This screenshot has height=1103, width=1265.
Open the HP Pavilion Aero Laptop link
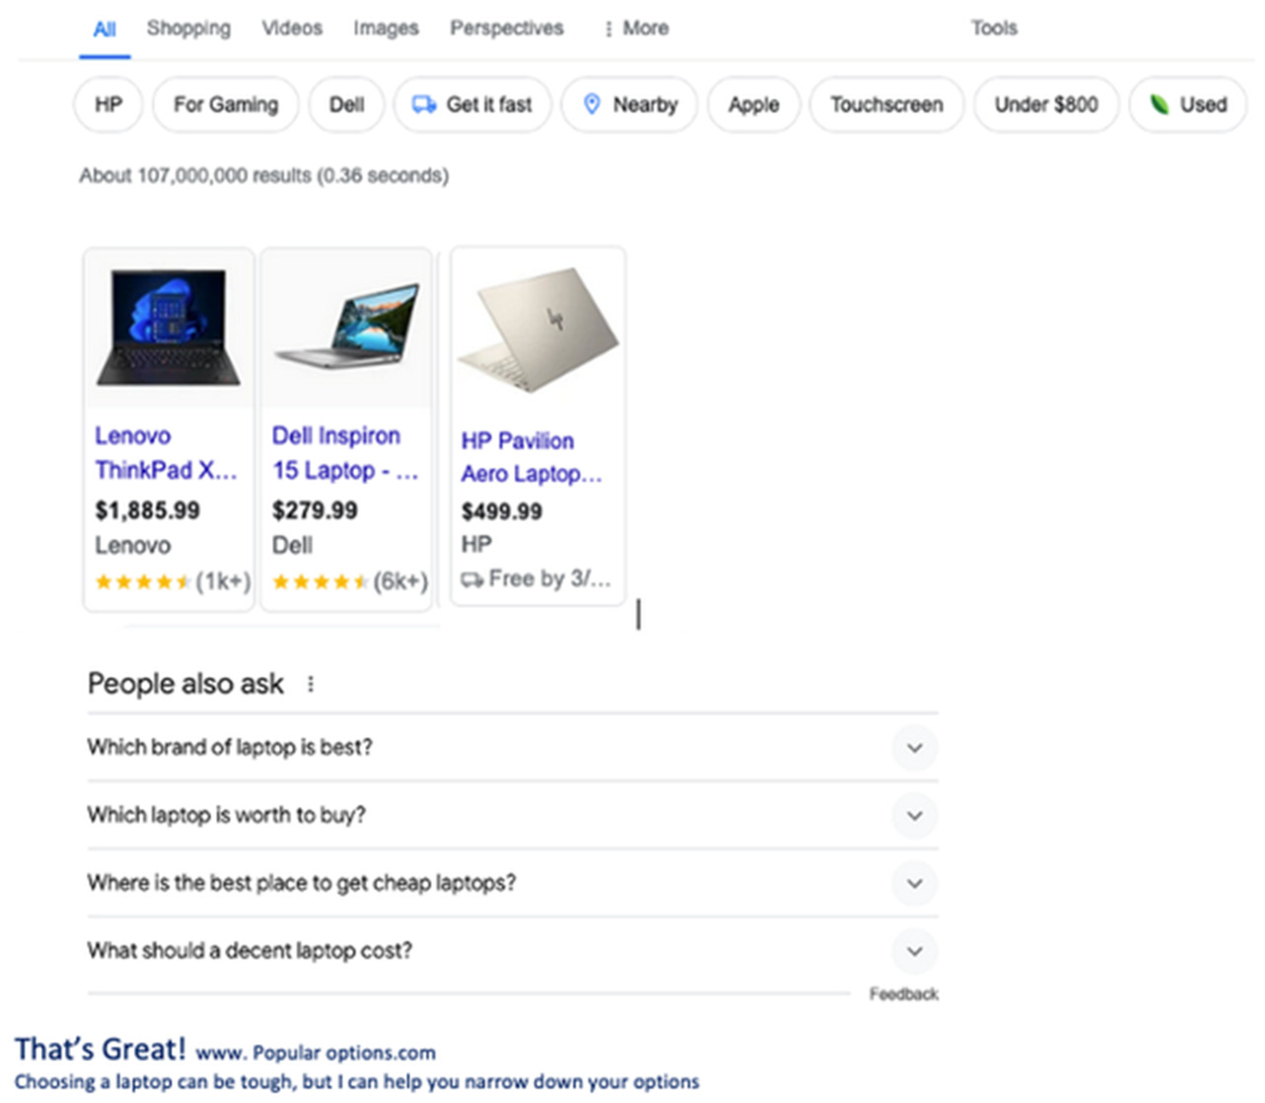(x=531, y=457)
